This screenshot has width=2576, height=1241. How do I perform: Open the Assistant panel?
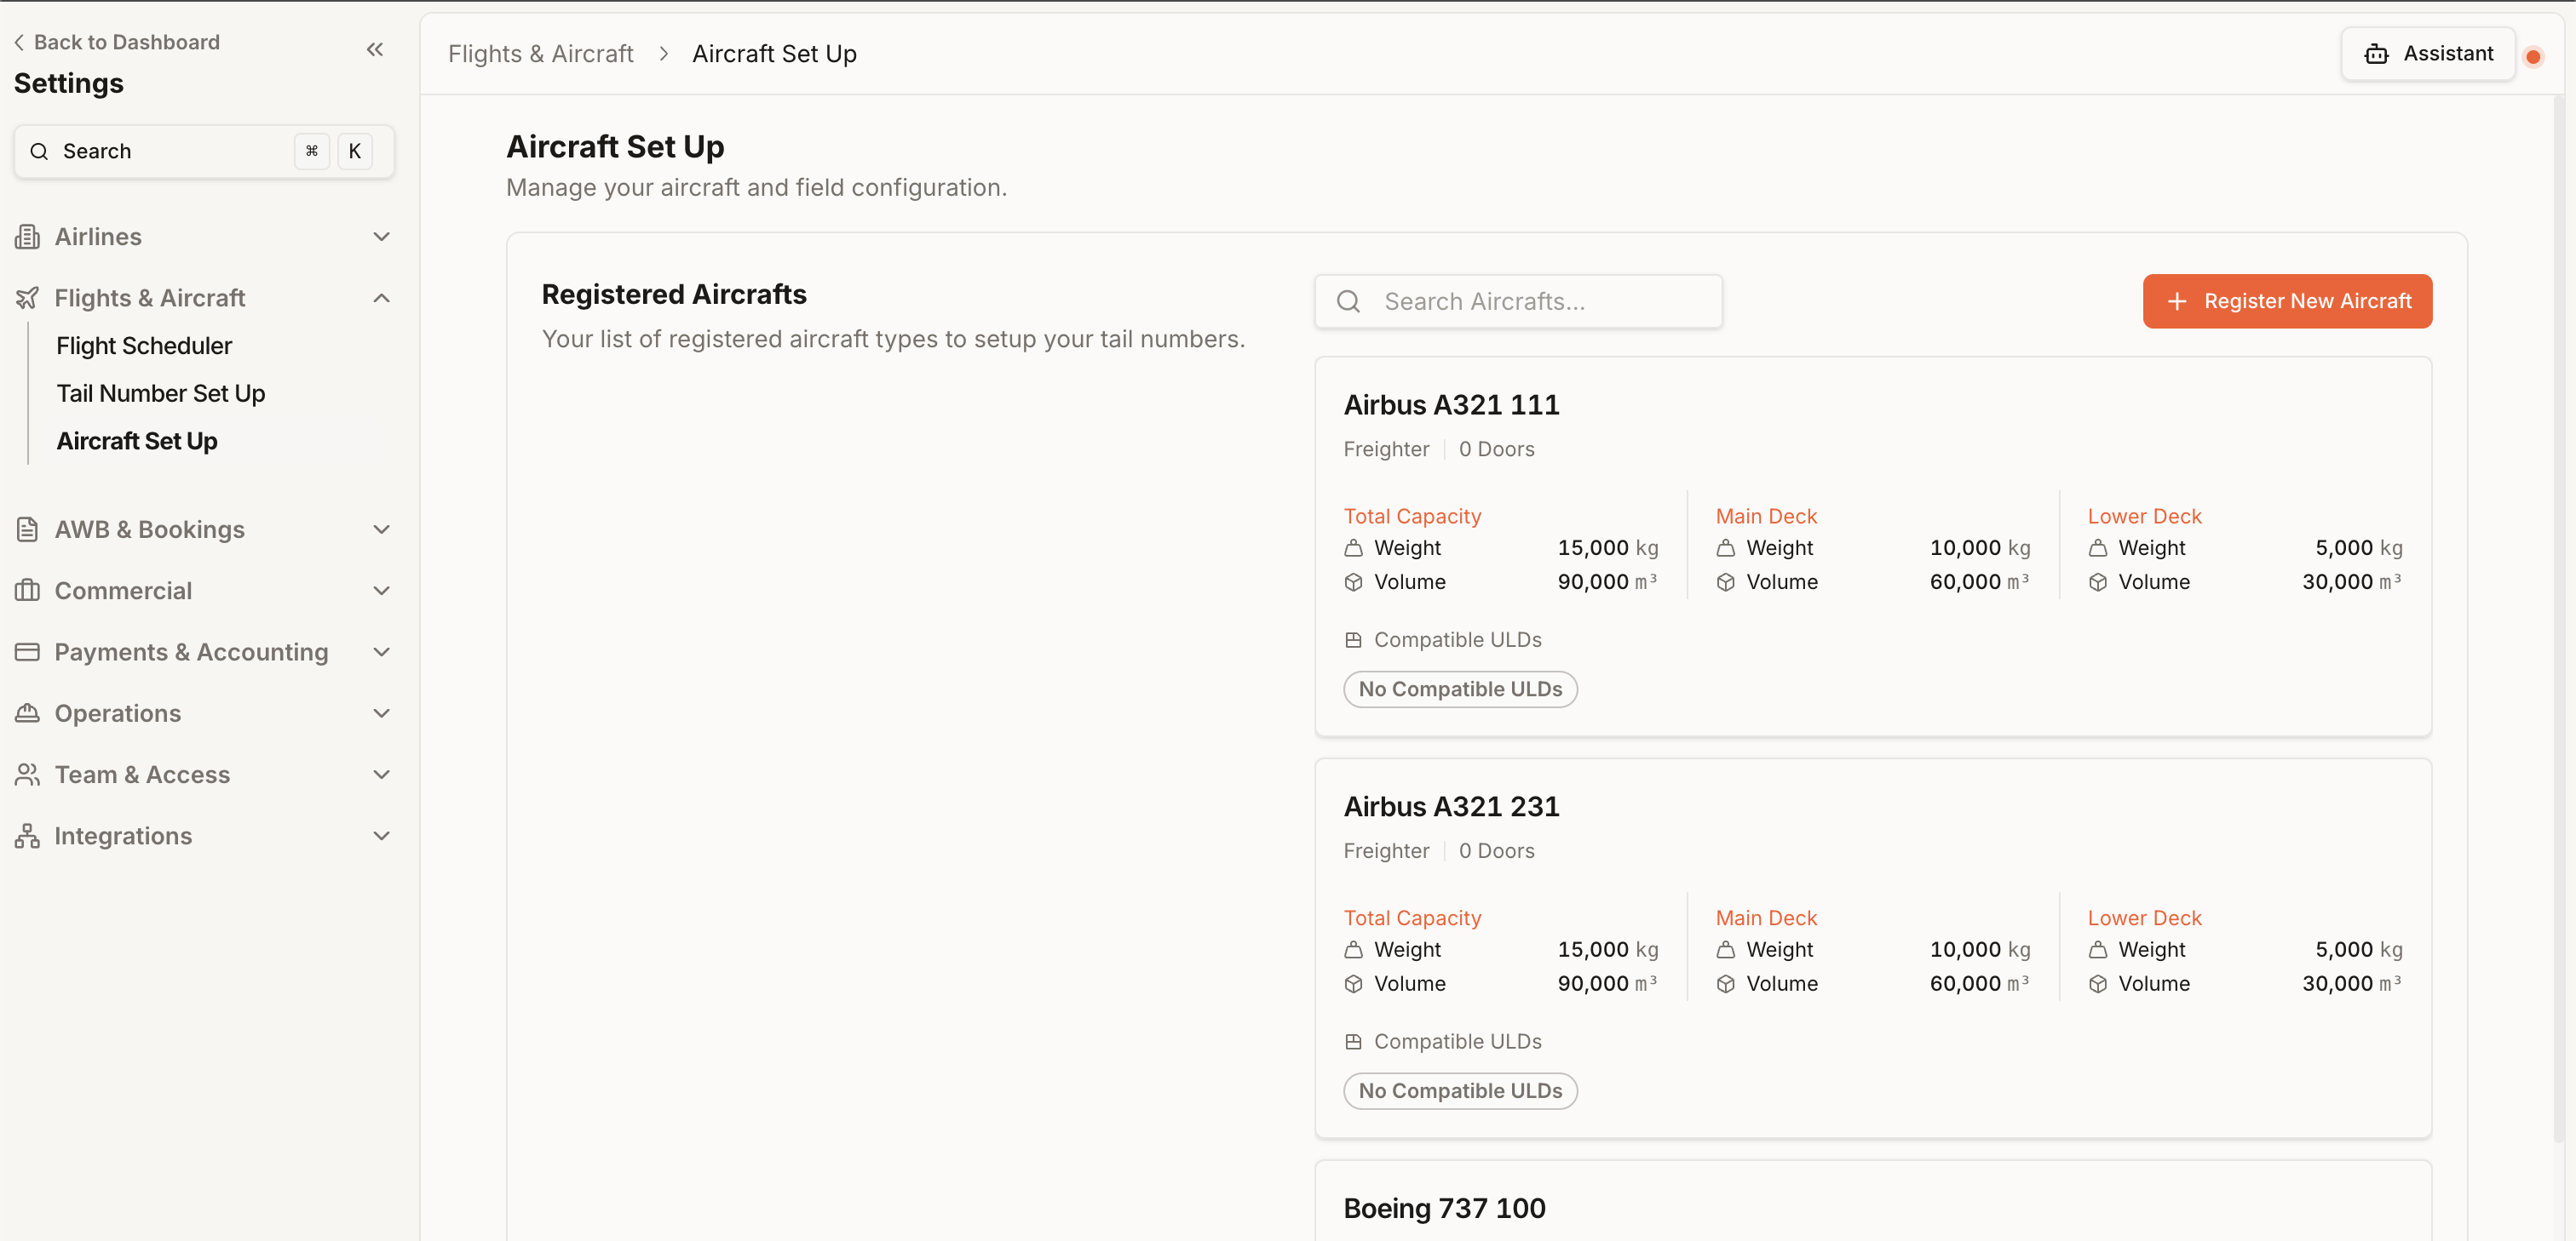2428,54
